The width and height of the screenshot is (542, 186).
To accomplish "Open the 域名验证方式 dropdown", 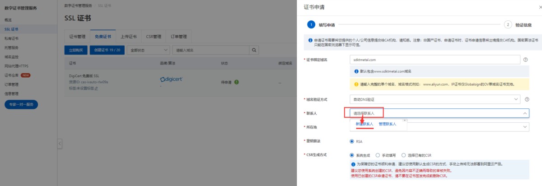I will [x=434, y=98].
